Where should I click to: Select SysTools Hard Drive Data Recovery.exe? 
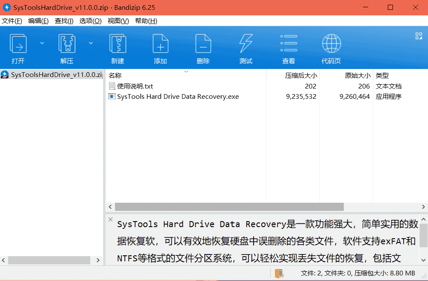(178, 97)
